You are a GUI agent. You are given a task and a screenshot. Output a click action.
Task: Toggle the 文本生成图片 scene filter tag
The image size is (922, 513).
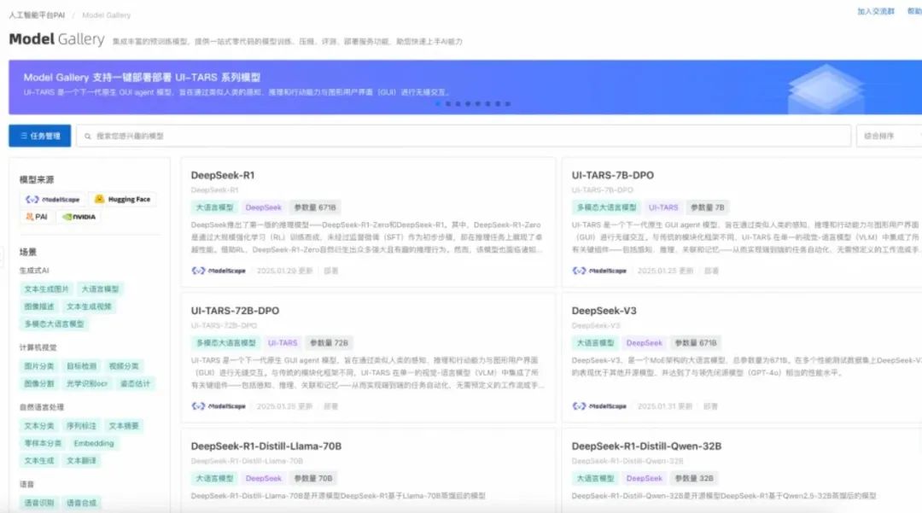[x=47, y=289]
